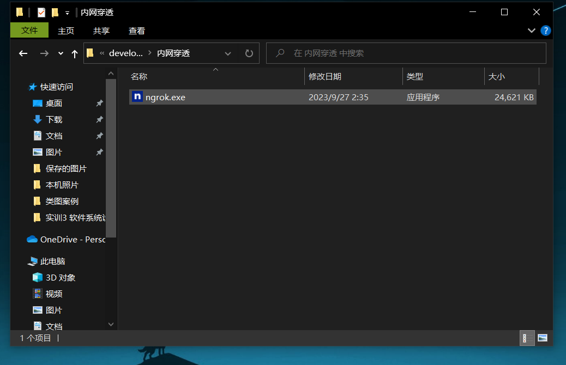The image size is (566, 365).
Task: Click the develo... breadcrumb segment
Action: point(125,53)
